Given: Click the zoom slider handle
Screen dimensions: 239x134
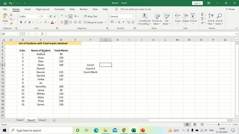Looking at the screenshot, I should 218,125.
